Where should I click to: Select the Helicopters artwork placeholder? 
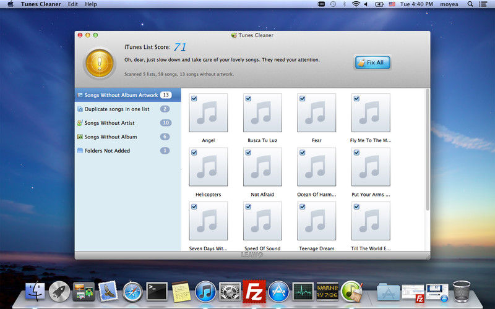[x=209, y=167]
